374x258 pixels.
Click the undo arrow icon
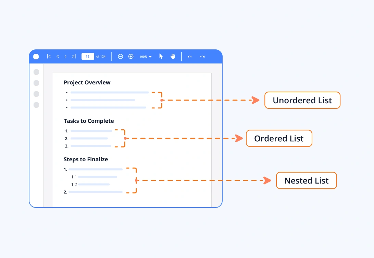(190, 56)
